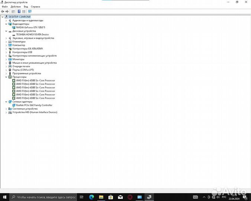Click the Аудиовходы и аудиовыходы speaker icon
This screenshot has width=251, height=201.
point(10,20)
